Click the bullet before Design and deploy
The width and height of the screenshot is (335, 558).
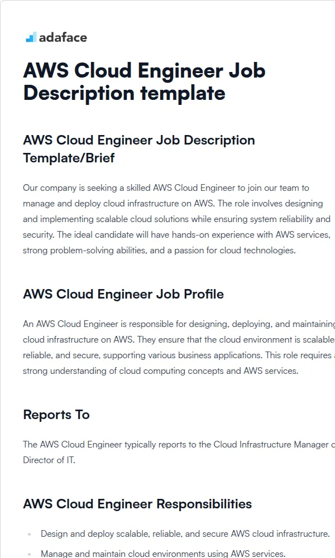point(29,534)
